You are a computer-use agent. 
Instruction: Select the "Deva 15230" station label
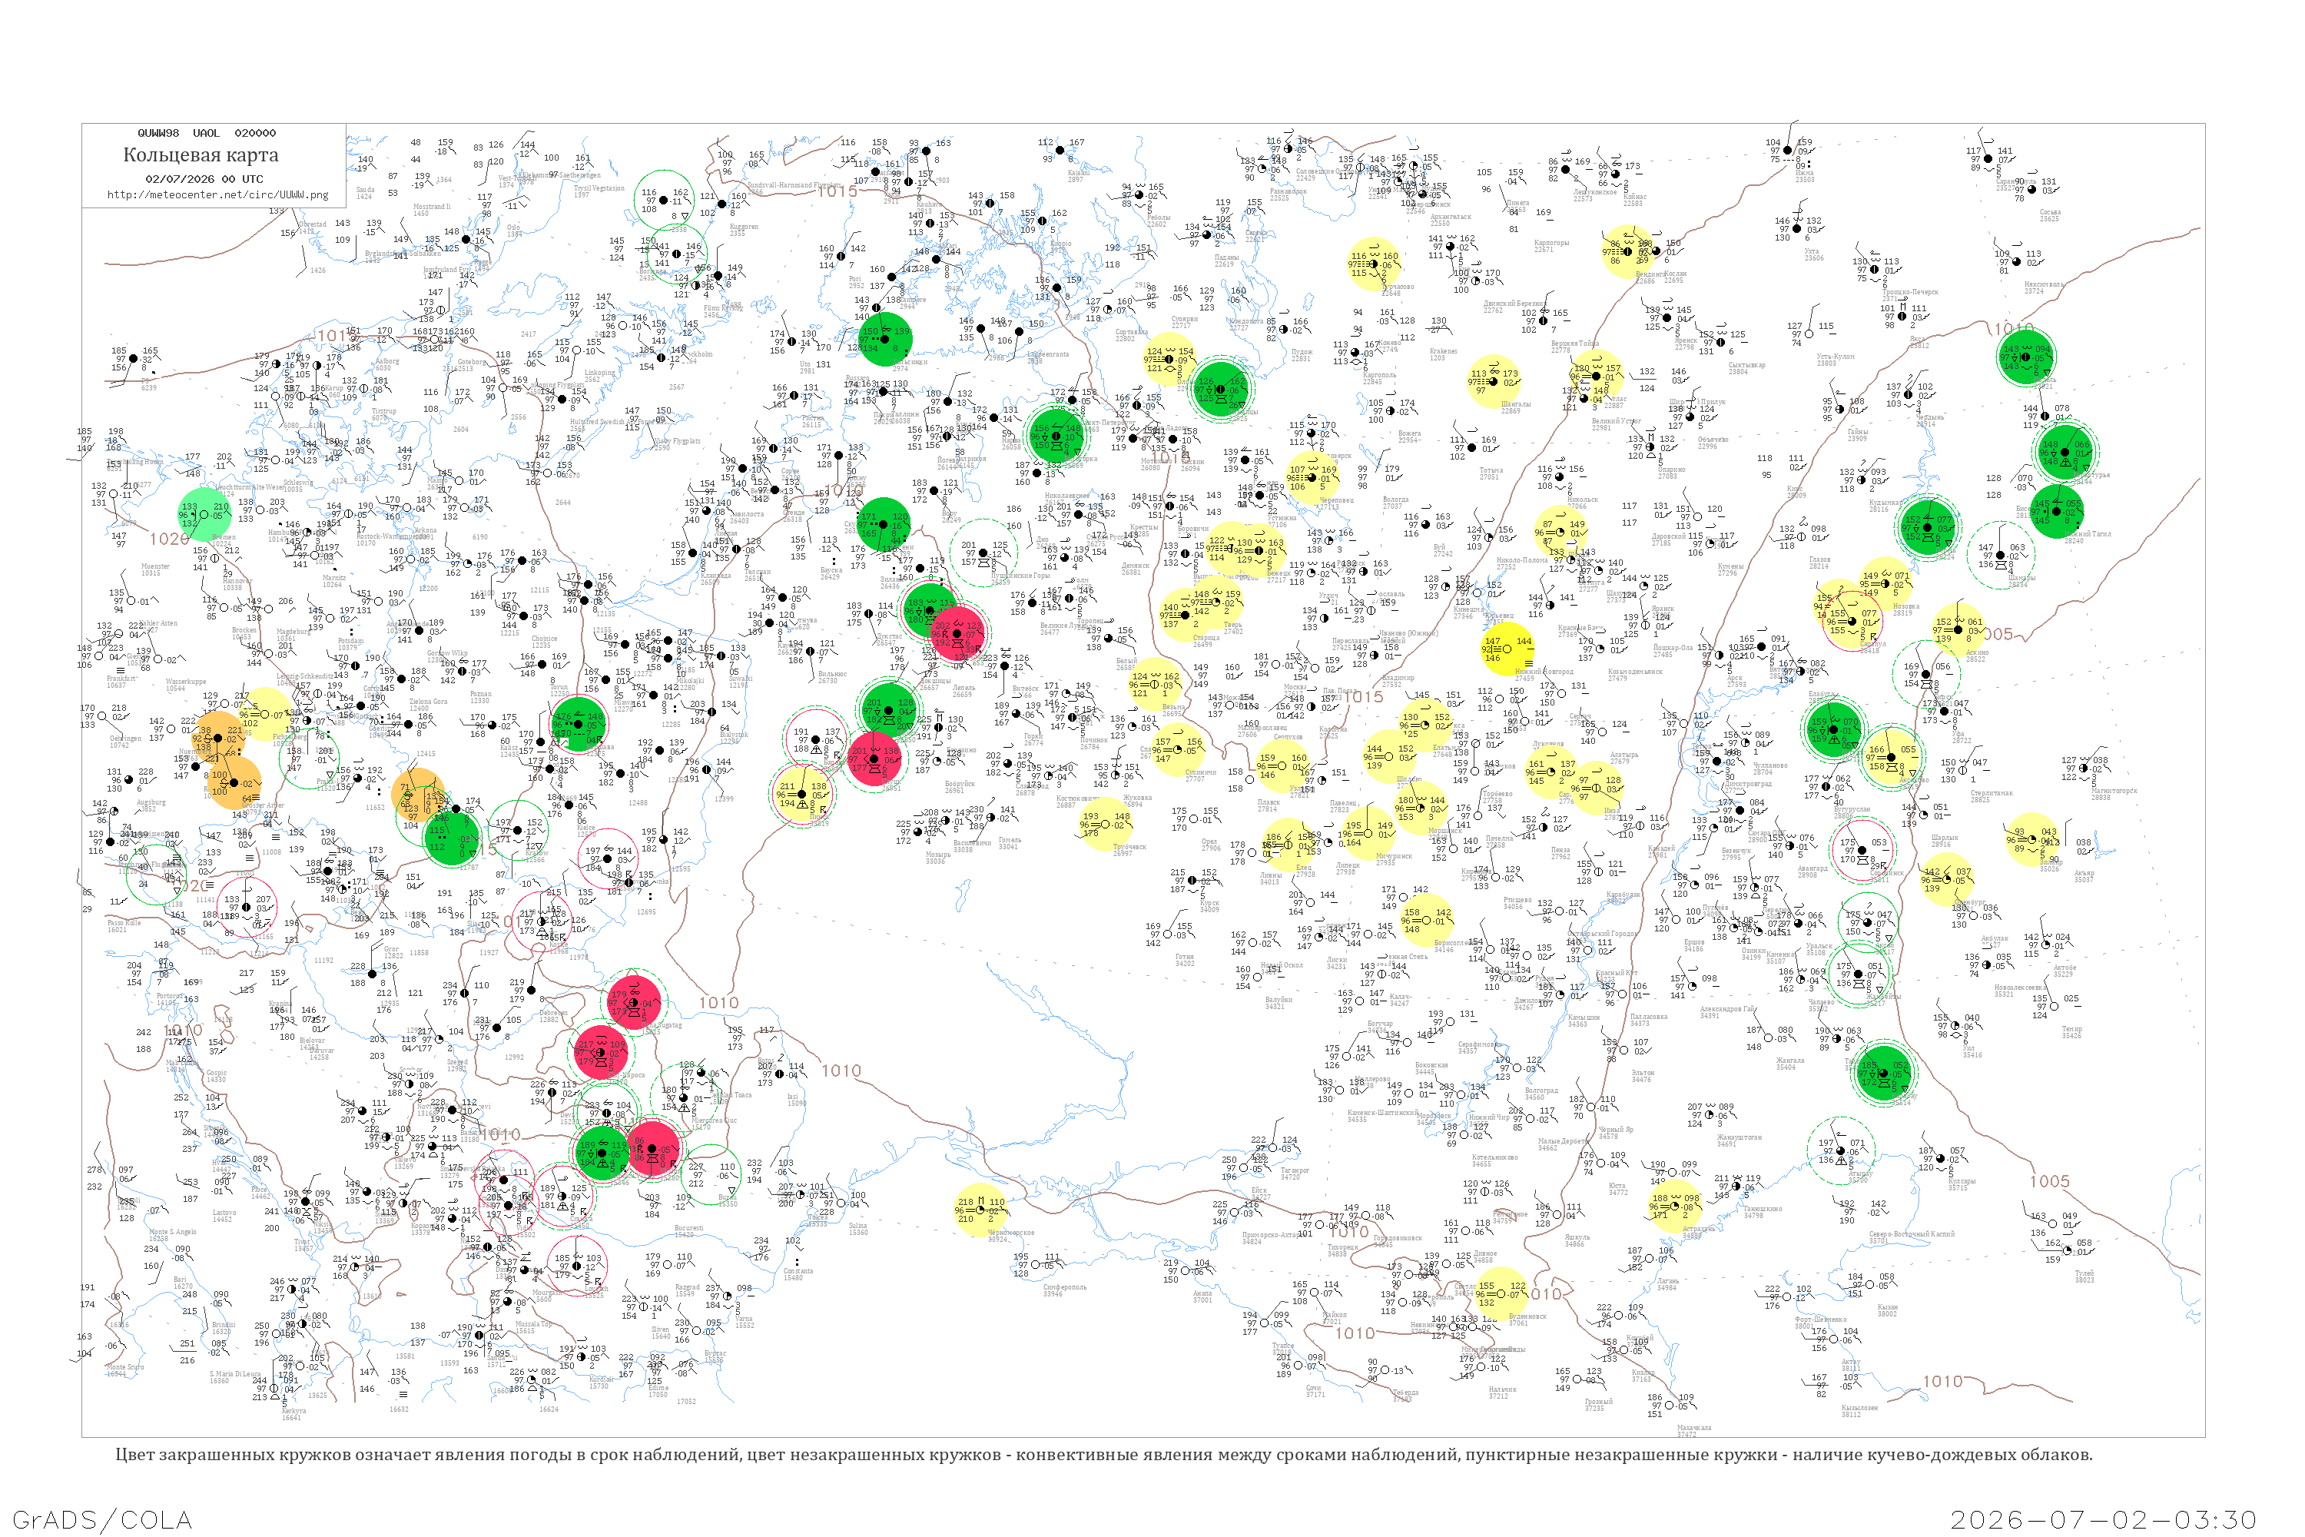point(569,1118)
